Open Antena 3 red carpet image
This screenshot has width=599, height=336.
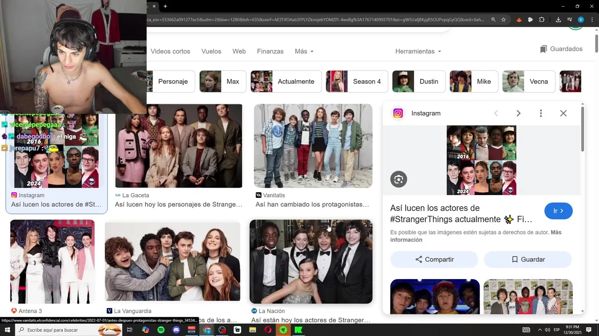click(52, 261)
